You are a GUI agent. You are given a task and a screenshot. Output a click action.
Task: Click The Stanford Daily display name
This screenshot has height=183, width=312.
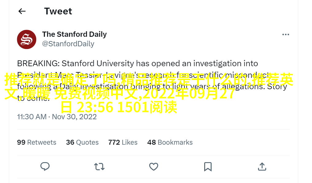[x=74, y=34]
